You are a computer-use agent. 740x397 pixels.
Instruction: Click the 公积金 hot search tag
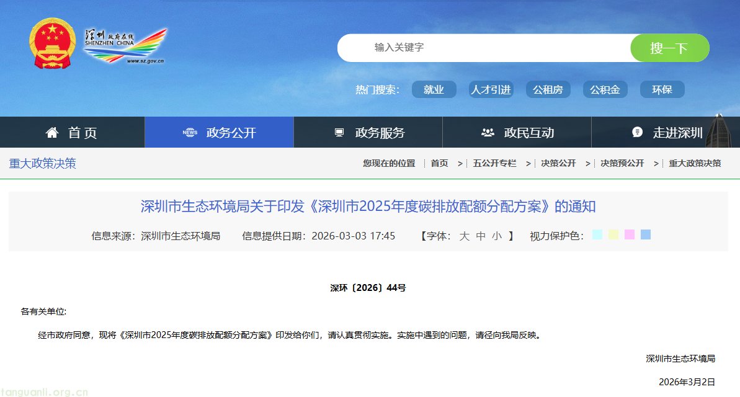tap(605, 89)
